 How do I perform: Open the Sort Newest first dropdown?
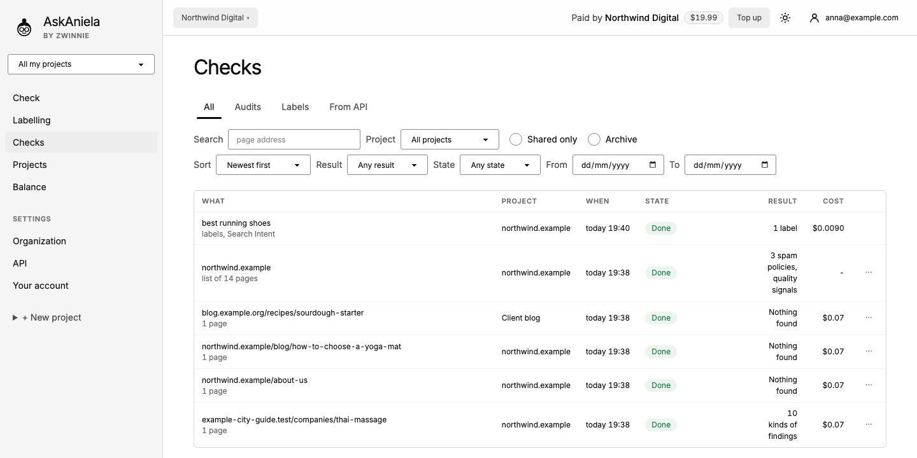[x=264, y=165]
